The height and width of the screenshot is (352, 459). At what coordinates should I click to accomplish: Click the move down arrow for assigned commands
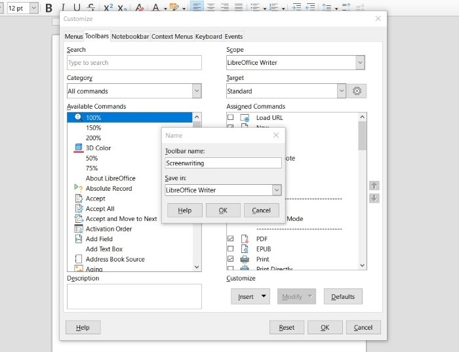pos(374,199)
